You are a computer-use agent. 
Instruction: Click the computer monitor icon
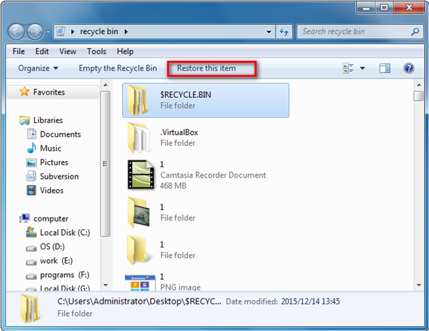click(25, 218)
